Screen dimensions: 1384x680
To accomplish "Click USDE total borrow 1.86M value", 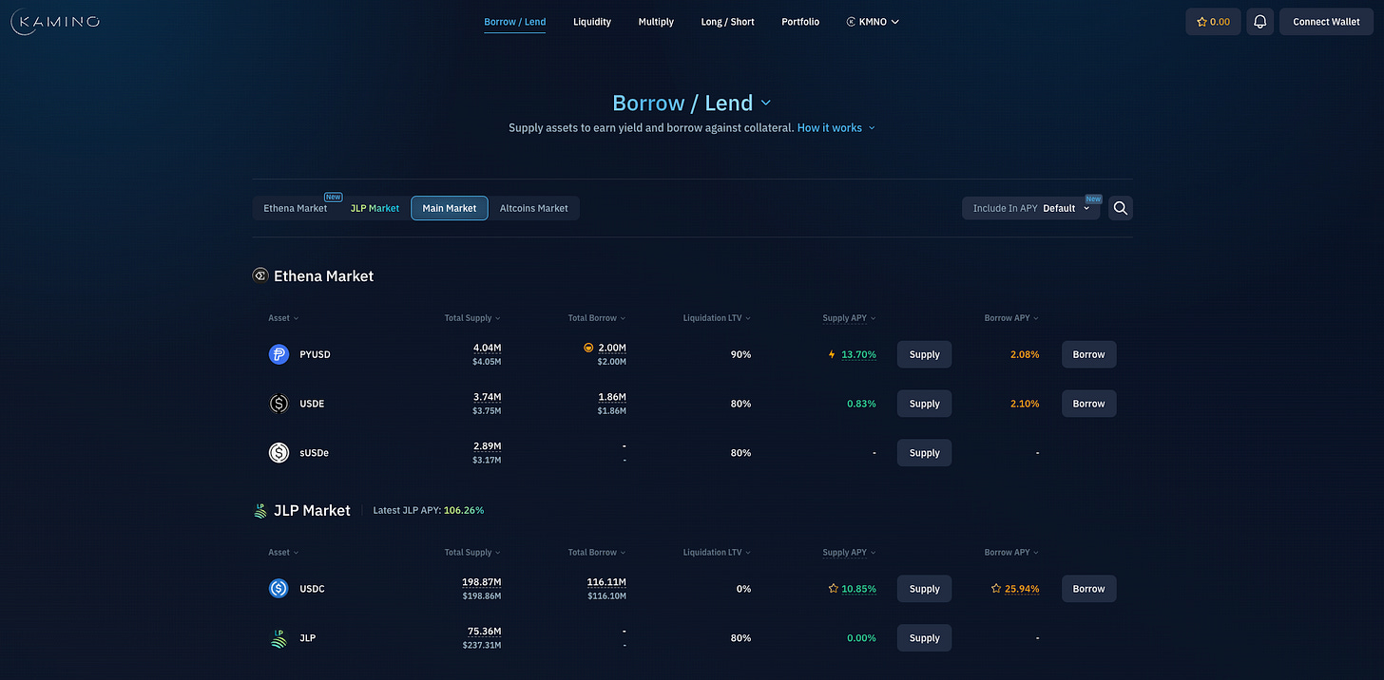I will pyautogui.click(x=612, y=397).
